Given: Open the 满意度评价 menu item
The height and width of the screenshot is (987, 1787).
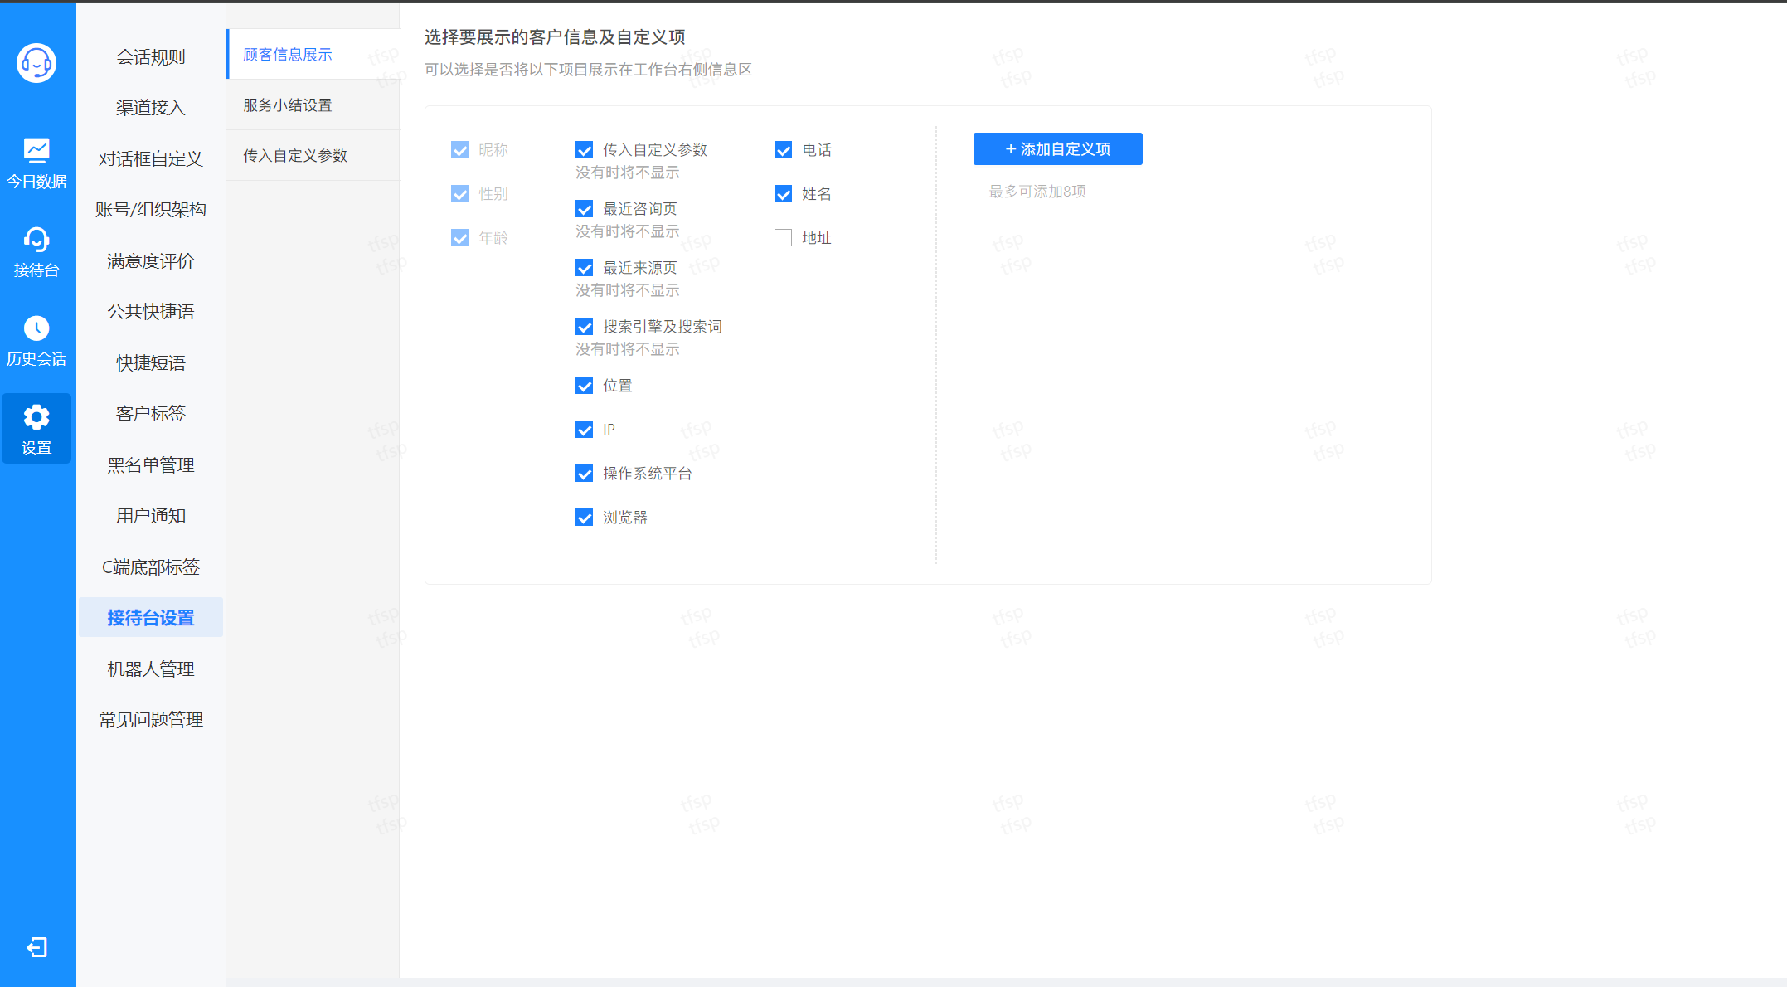Looking at the screenshot, I should tap(151, 261).
